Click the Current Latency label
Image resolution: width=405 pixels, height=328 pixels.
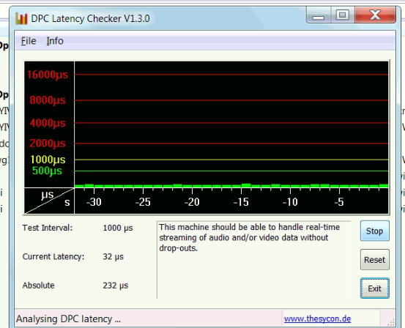click(x=53, y=256)
